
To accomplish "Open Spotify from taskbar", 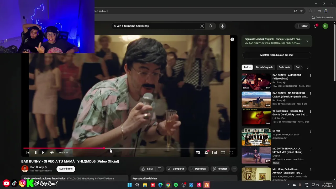I will [x=176, y=185].
